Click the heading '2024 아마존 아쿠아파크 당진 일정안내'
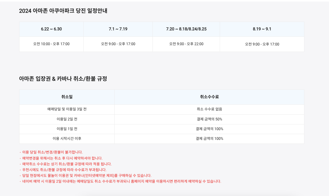The height and width of the screenshot is (196, 329). point(63,11)
